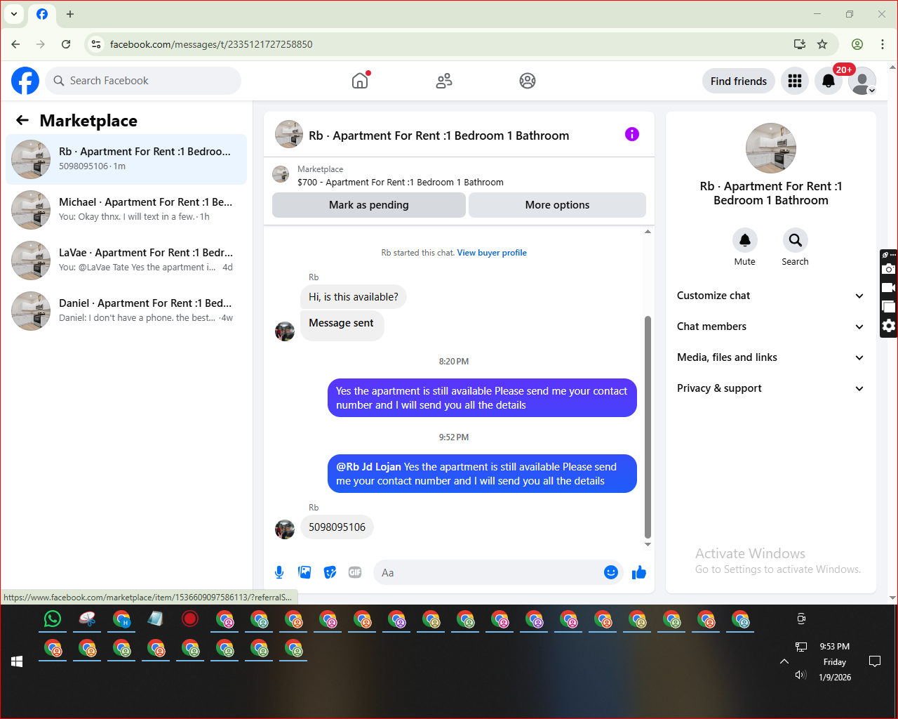
Task: Open the notifications bell with 20+ badge
Action: pos(829,81)
